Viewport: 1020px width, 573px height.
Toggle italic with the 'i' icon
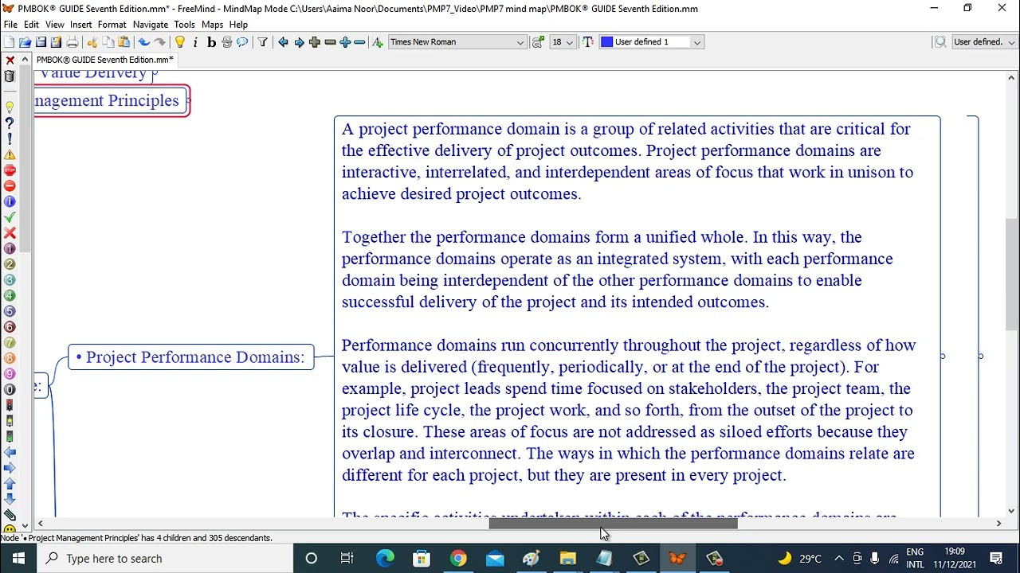click(x=195, y=42)
